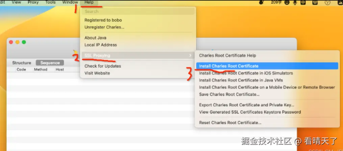Click the smiley face menu bar icon
The height and width of the screenshot is (151, 343).
287,2
